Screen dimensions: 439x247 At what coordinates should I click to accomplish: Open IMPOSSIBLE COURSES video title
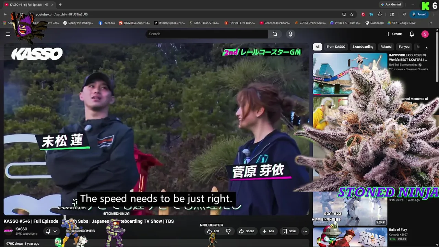tap(408, 57)
